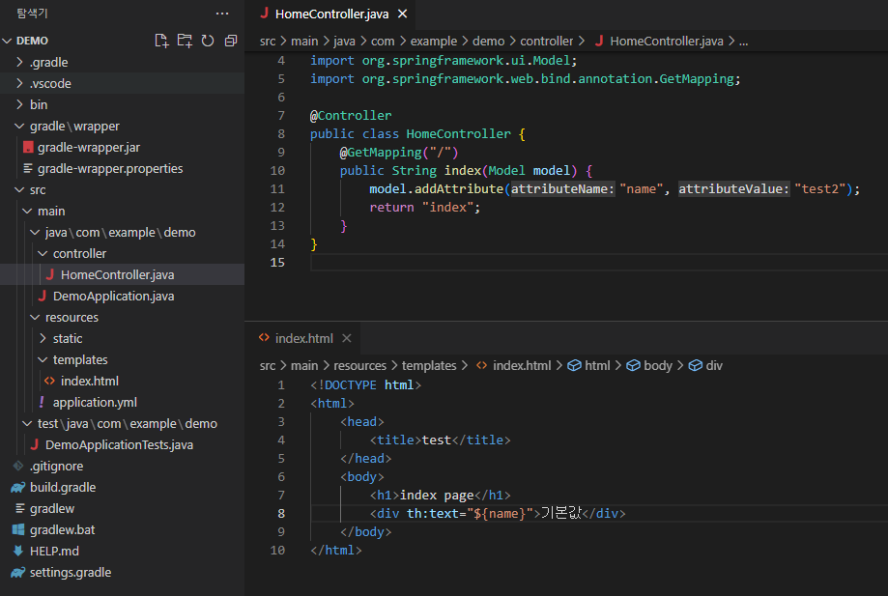This screenshot has width=888, height=596.
Task: Open the explorer more actions ellipsis menu
Action: pyautogui.click(x=222, y=14)
